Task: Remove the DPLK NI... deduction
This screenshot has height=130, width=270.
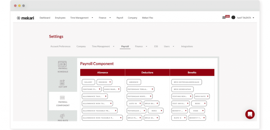Action: pos(157,118)
